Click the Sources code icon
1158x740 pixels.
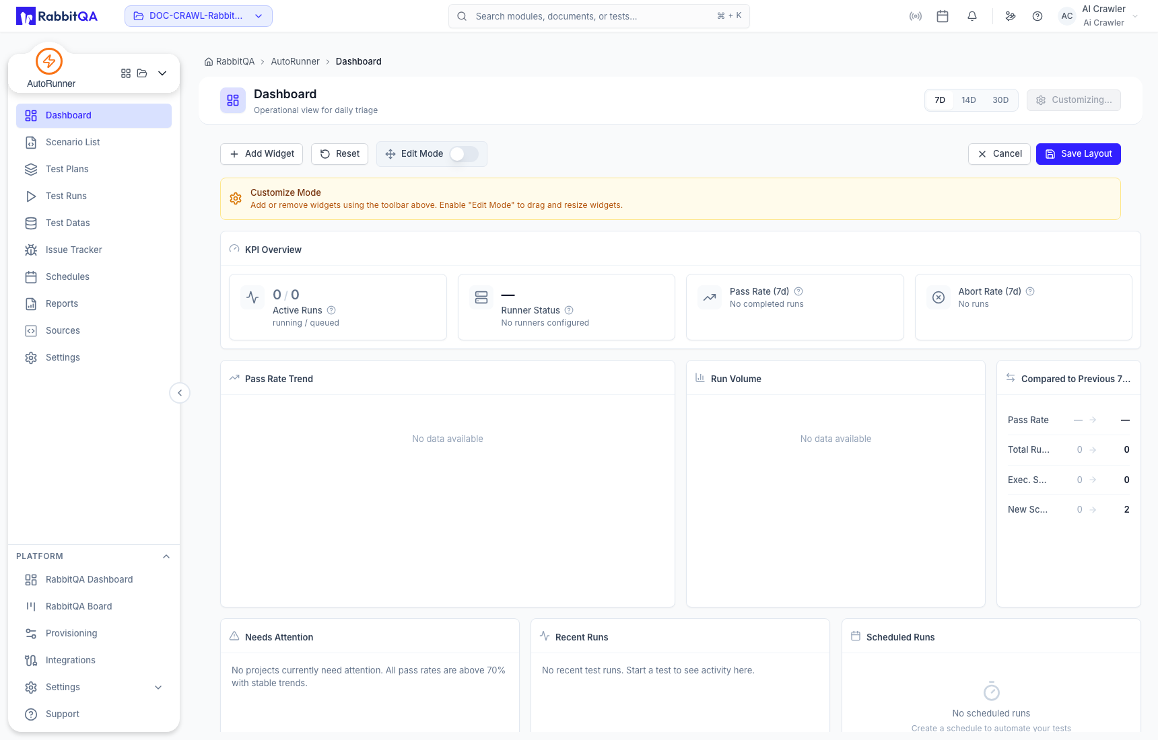tap(31, 330)
